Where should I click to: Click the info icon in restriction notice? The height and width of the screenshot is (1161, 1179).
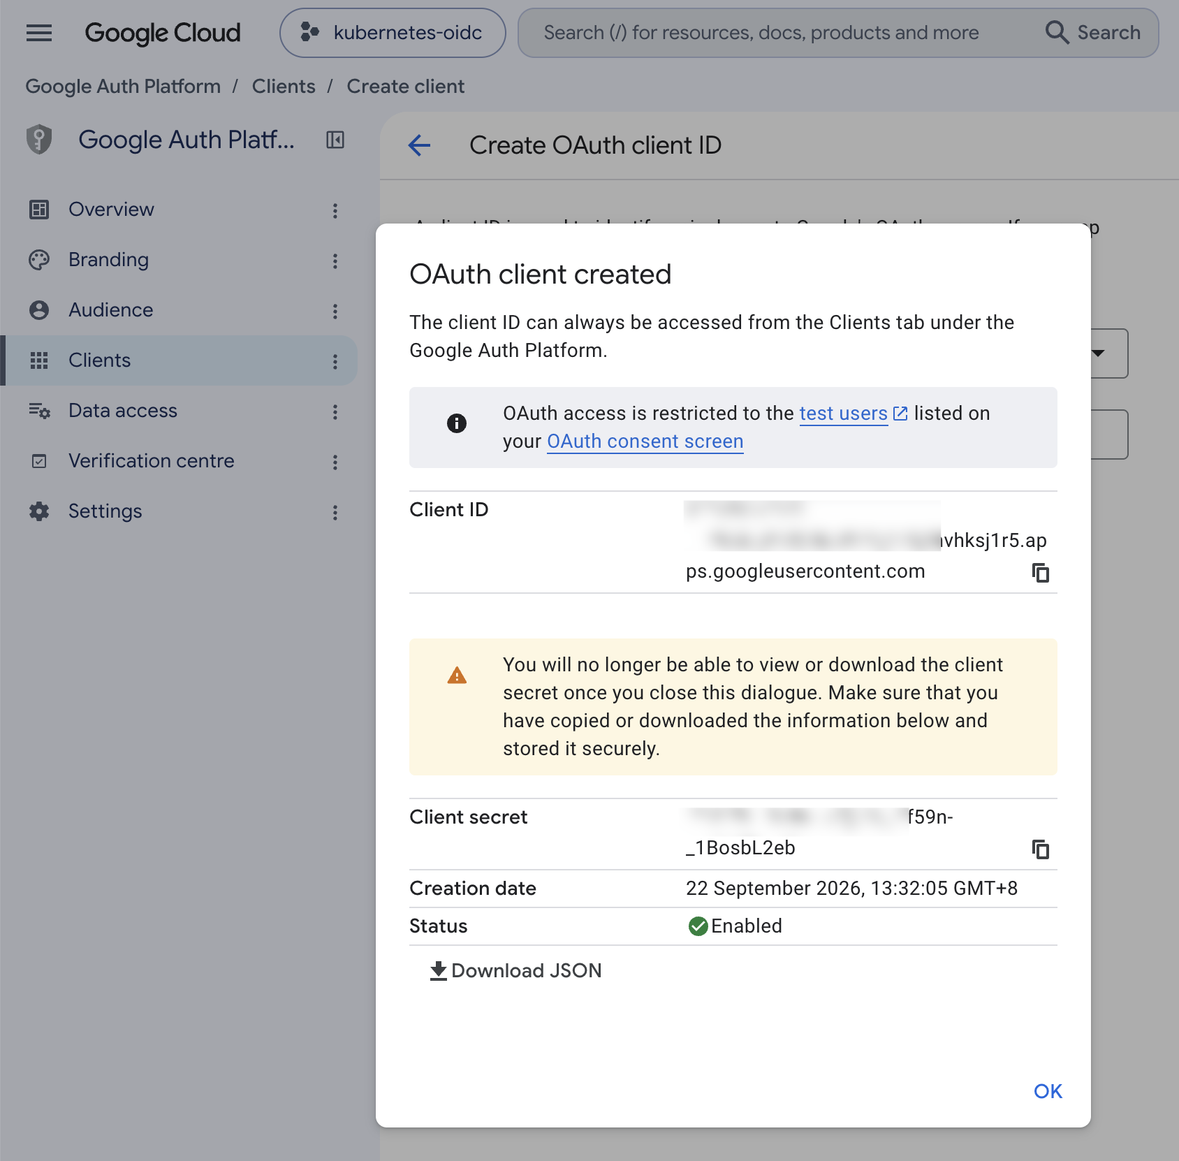click(x=457, y=423)
